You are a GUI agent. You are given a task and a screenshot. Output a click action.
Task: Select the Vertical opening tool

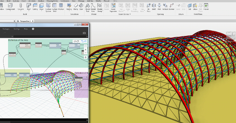click(x=165, y=7)
